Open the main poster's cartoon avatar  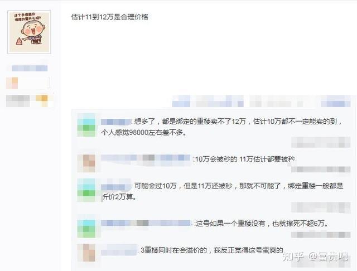(29, 32)
